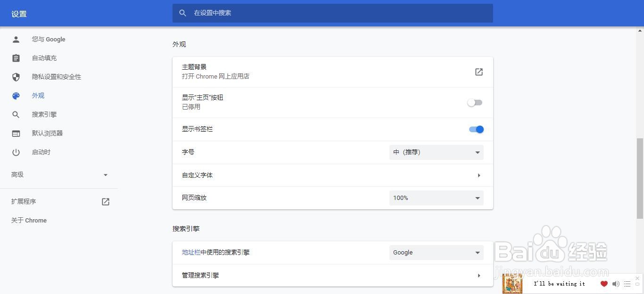Viewport: 644px width, 294px height.
Task: Select 默认浏览器 in the sidebar menu
Action: click(47, 133)
